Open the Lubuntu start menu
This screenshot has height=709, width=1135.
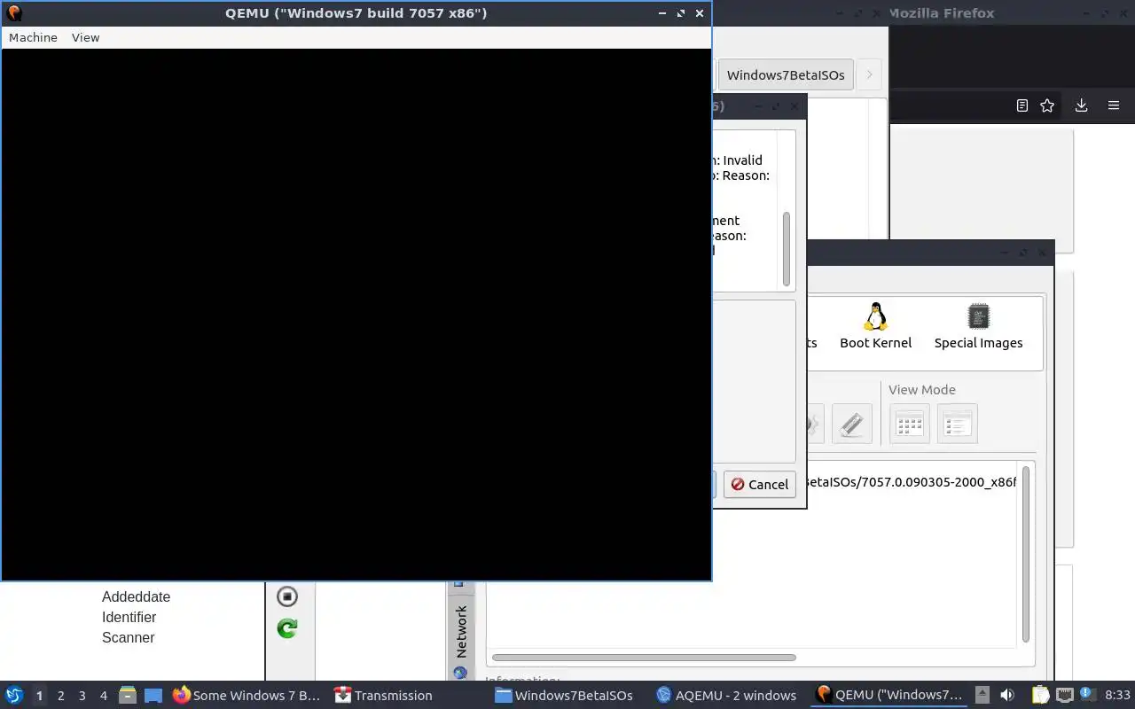13,695
